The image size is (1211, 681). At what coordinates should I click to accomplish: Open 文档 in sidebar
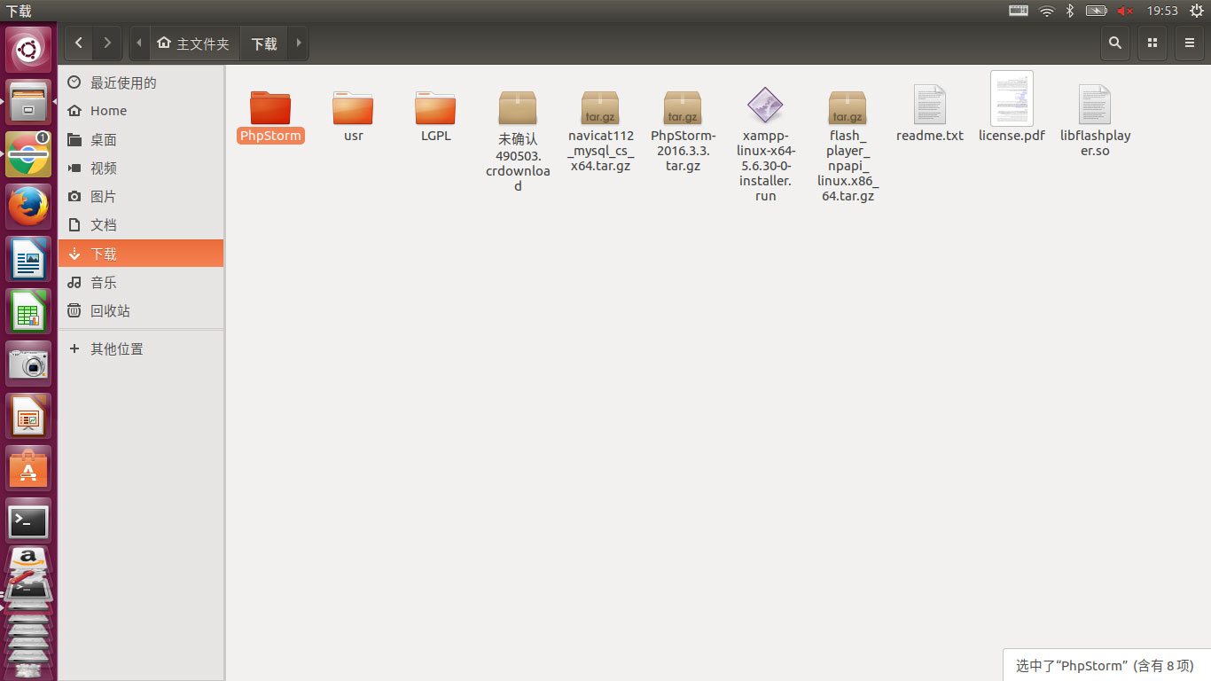(141, 224)
